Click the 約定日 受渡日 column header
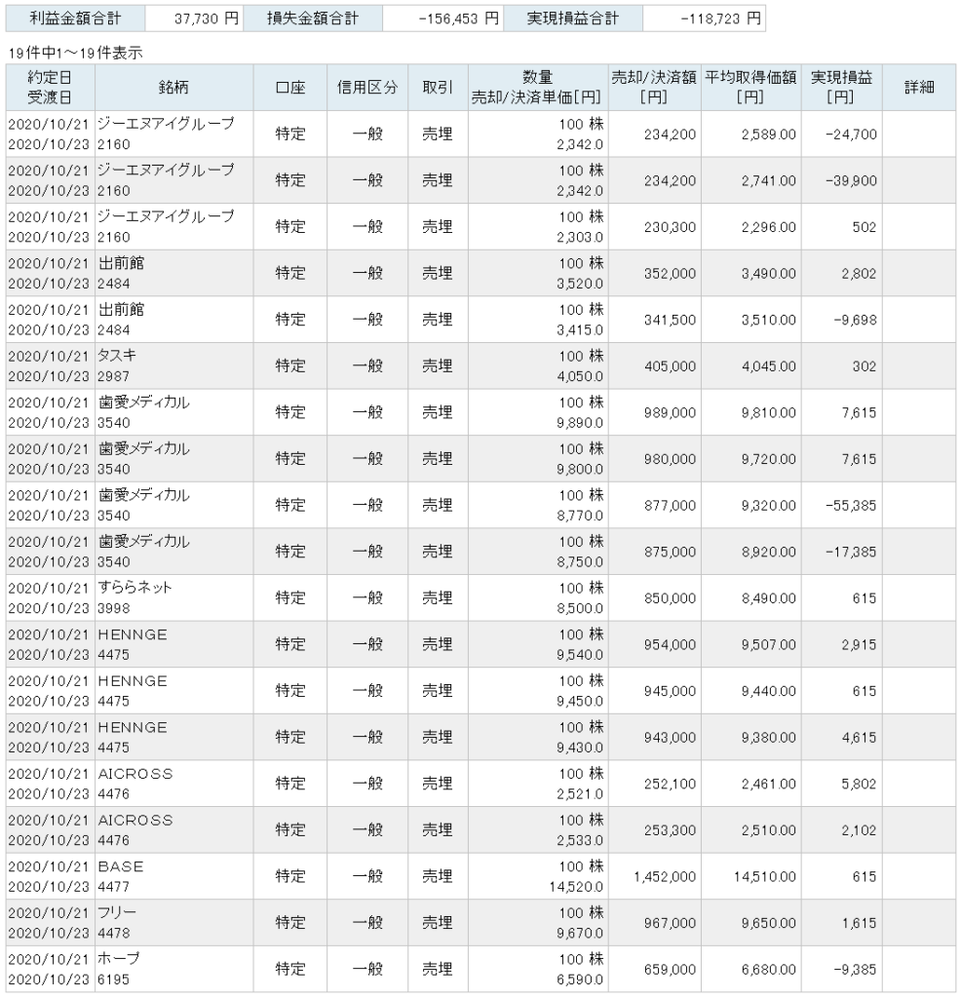Screen dimensions: 961x998 (x=50, y=87)
